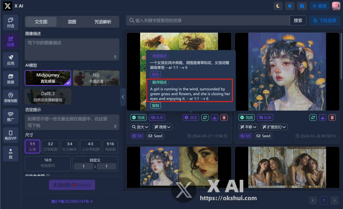
Task: Click the user avatar in the top right
Action: click(x=337, y=6)
